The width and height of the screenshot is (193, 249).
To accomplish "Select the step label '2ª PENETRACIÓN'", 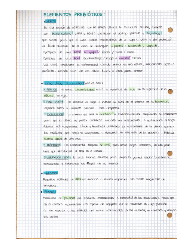I will click(x=53, y=102).
